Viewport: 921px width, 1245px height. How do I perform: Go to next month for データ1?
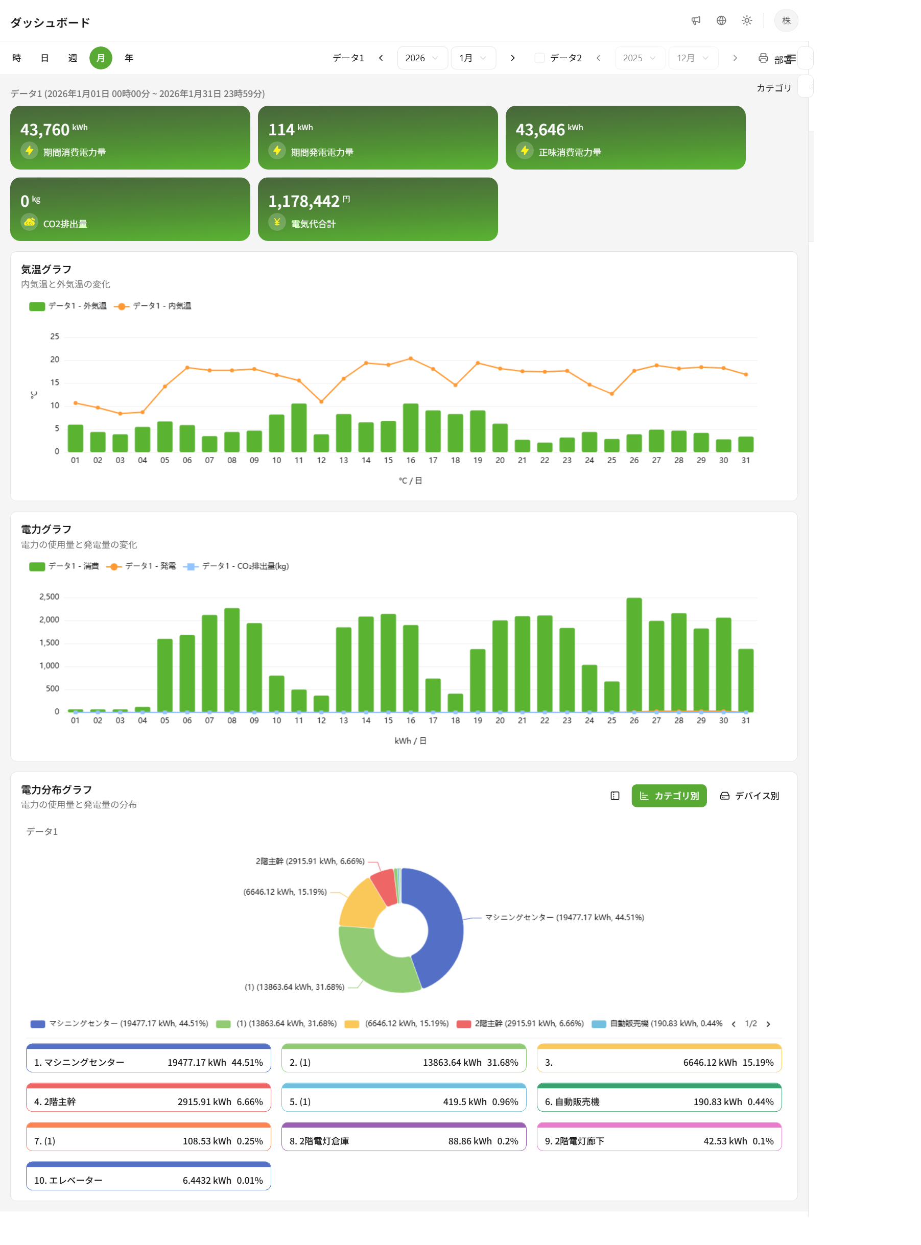click(512, 58)
